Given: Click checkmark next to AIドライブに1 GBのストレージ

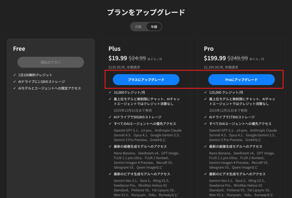Looking at the screenshot, I should pos(15,82).
